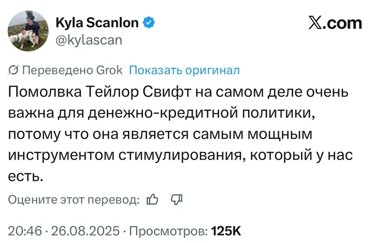379x243 pixels.
Task: Dislike the translation with thumbs down
Action: click(176, 200)
